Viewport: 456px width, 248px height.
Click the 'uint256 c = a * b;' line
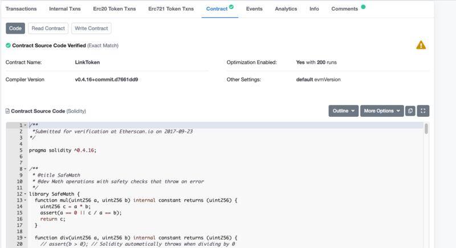(66, 206)
